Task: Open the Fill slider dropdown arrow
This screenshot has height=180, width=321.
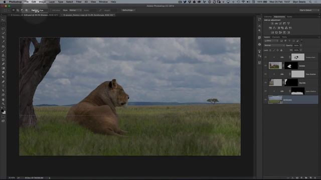Action: click(x=301, y=50)
